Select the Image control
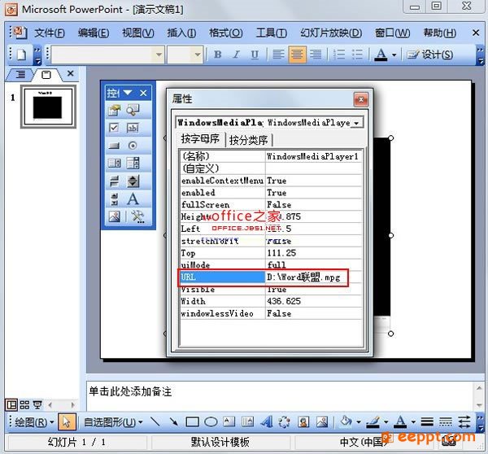This screenshot has height=454, width=488. pyautogui.click(x=114, y=216)
